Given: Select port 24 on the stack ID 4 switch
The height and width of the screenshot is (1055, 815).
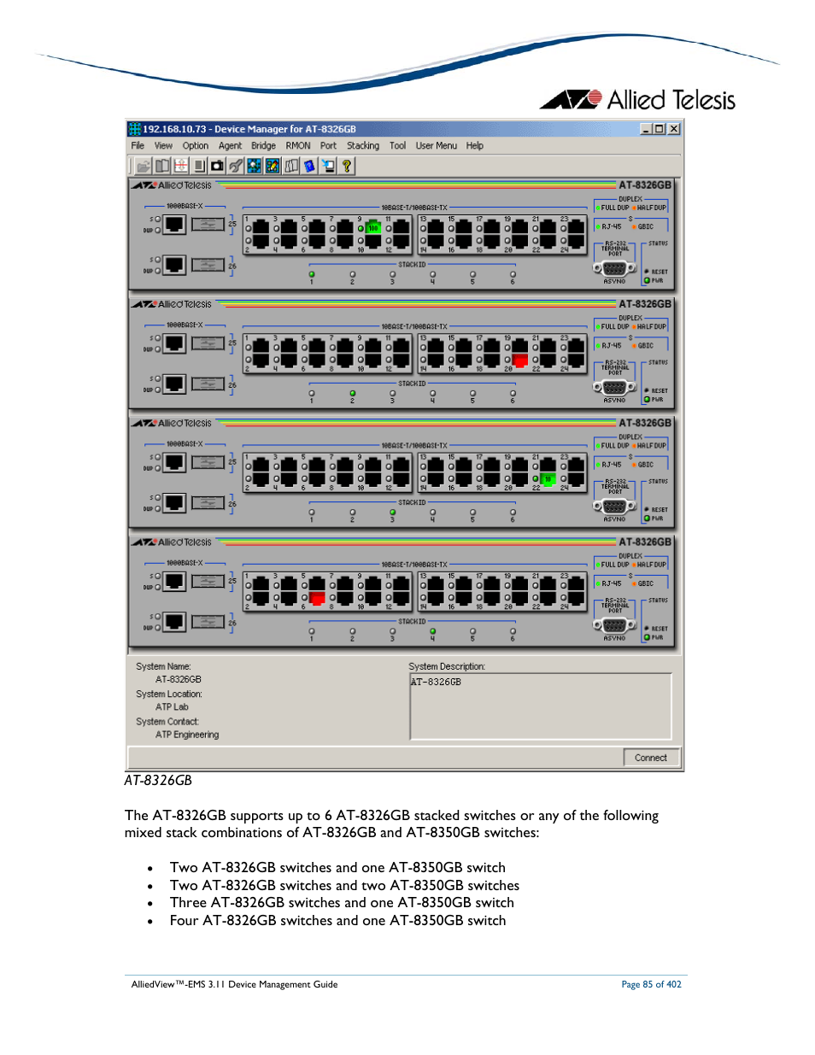Looking at the screenshot, I should [x=577, y=598].
